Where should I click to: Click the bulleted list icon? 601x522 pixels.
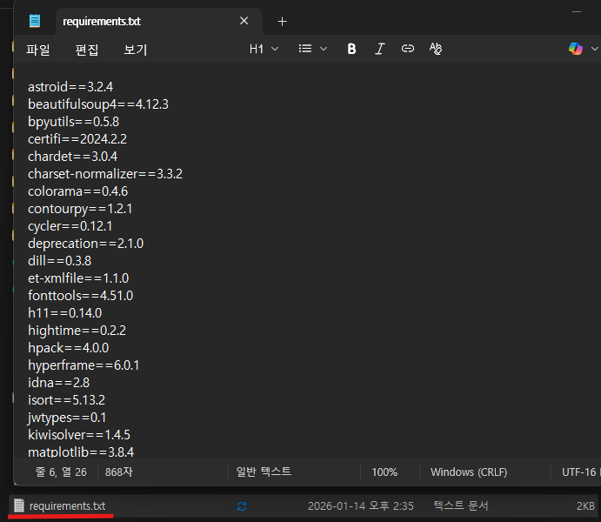click(305, 49)
